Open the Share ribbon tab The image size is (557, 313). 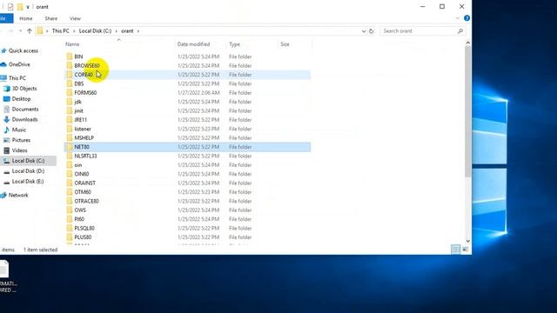click(50, 18)
